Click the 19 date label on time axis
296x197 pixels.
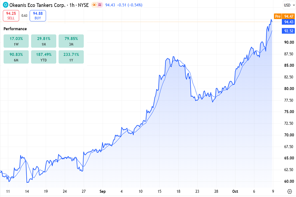(x=46, y=191)
